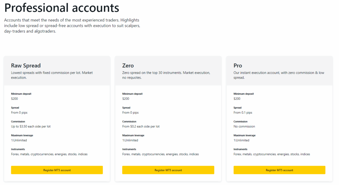Viewport: 339px width, 185px height.
Task: Click the Pro account card title
Action: tap(238, 65)
